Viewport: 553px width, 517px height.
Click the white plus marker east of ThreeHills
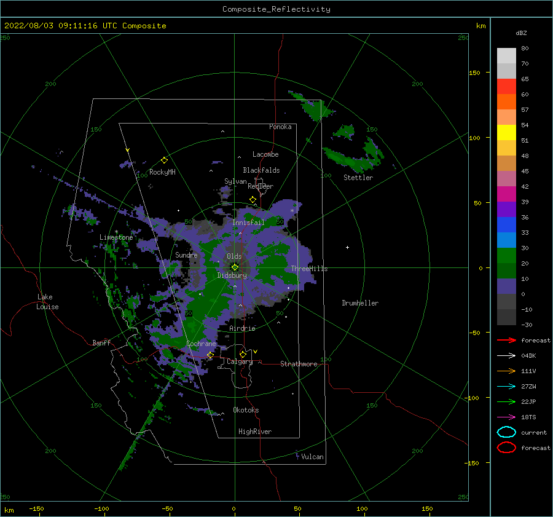pyautogui.click(x=347, y=247)
